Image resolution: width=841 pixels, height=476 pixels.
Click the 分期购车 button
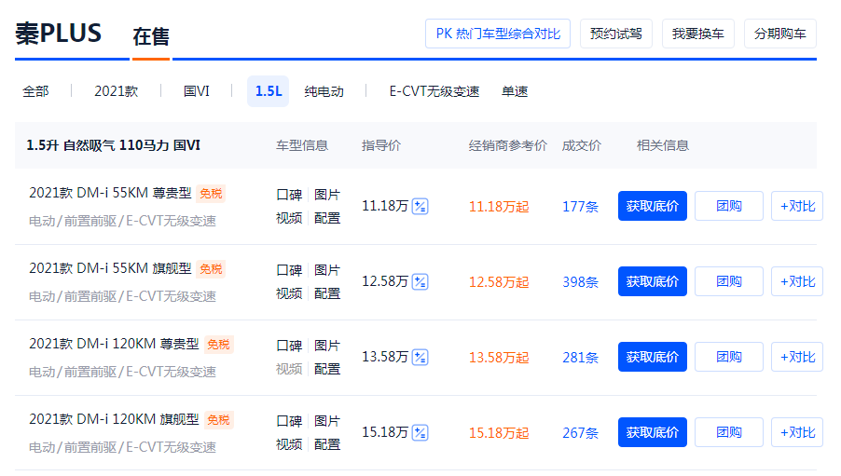point(779,34)
